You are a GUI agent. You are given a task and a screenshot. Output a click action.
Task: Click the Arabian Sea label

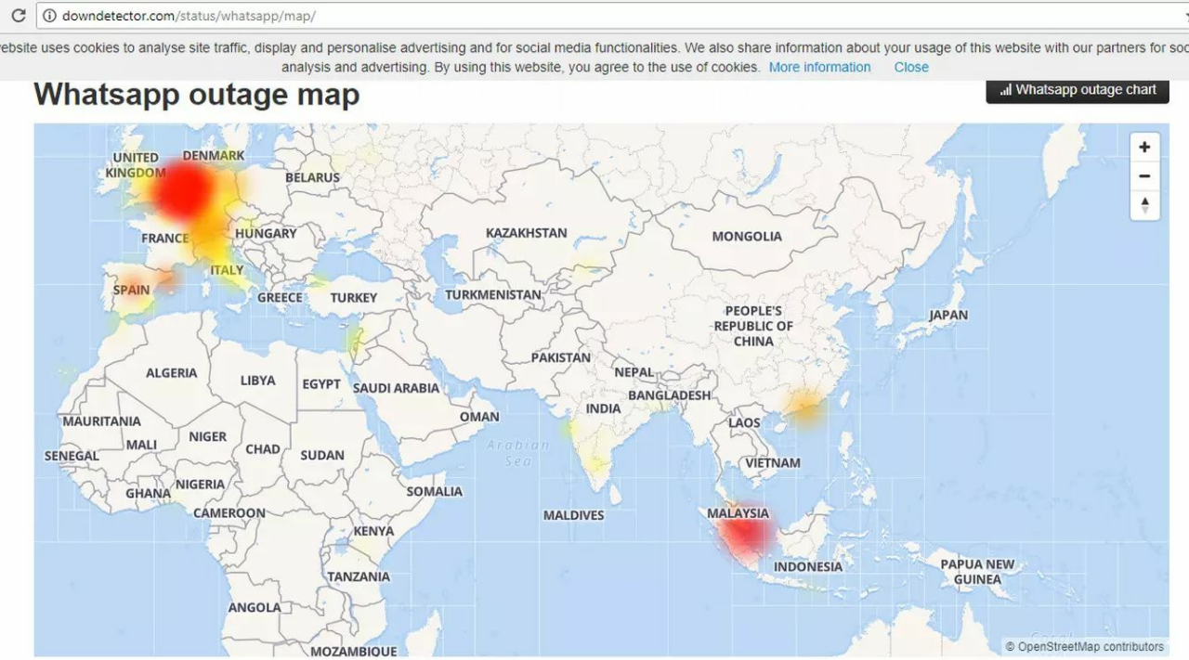519,453
